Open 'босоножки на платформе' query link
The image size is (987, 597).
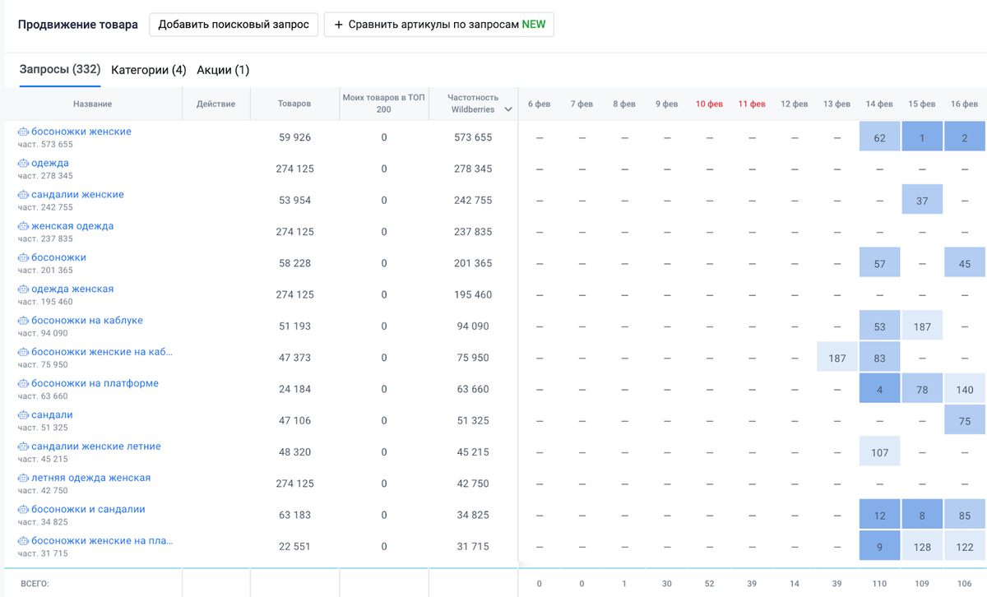tap(95, 383)
